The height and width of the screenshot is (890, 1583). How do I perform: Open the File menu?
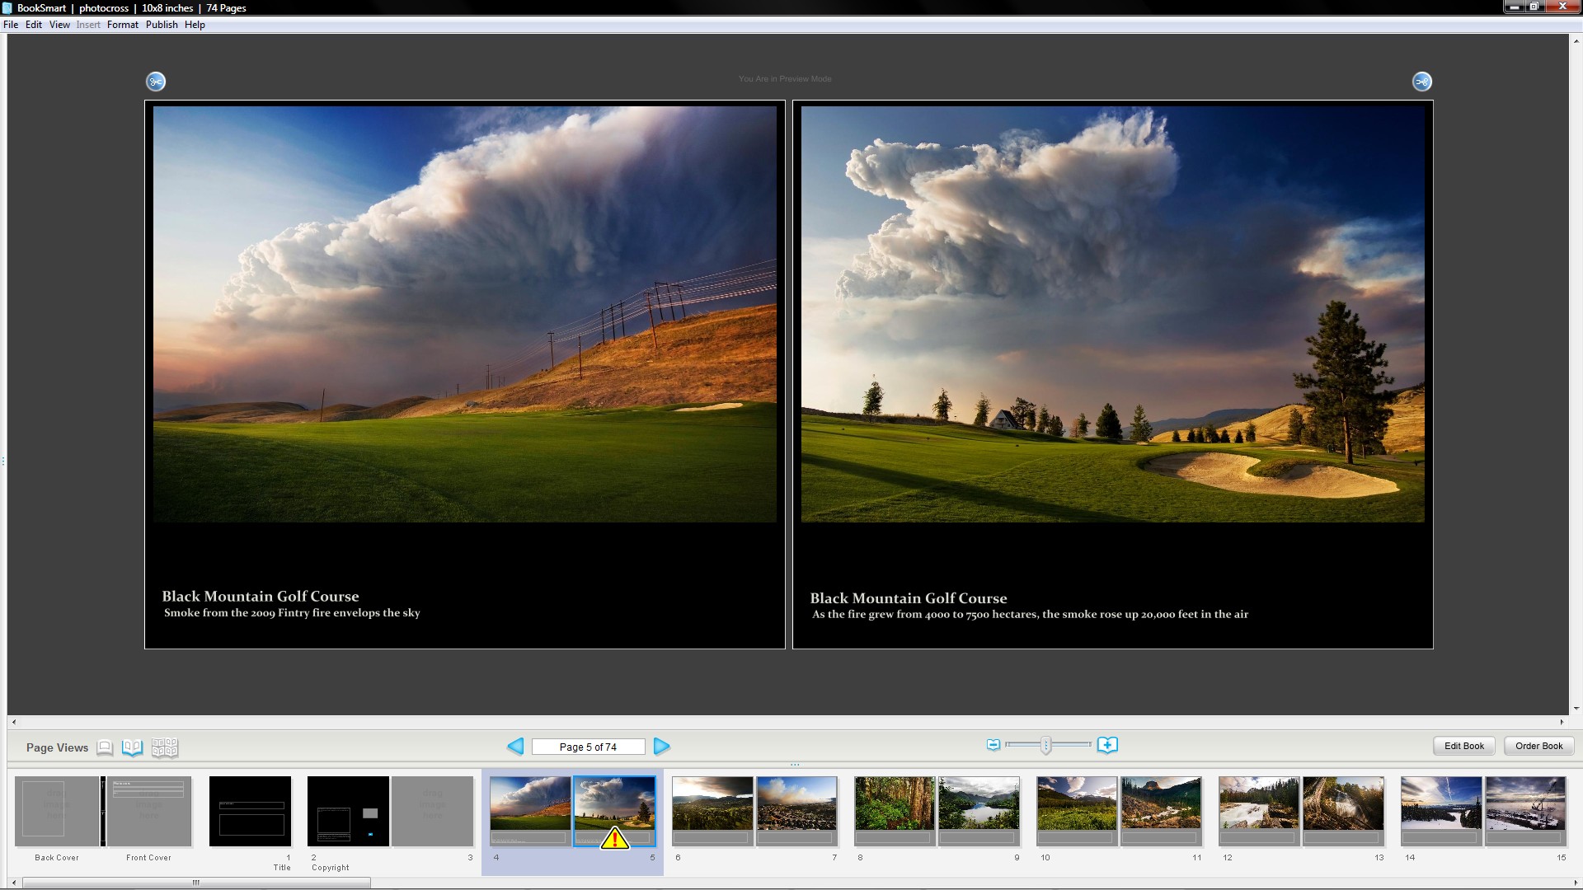coord(11,25)
